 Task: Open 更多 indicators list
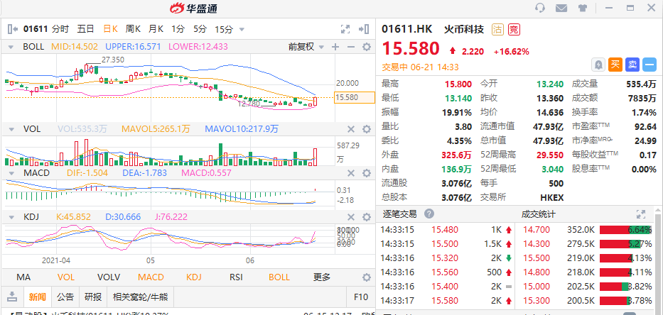point(322,277)
